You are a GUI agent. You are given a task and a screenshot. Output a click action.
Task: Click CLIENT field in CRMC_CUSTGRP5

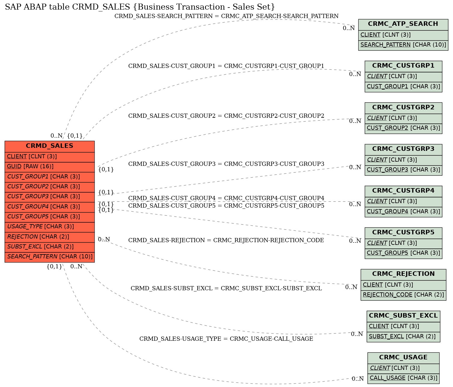pos(403,243)
